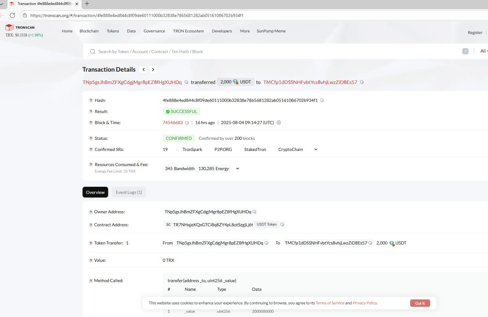
Task: Dismiss cookie notice with Got It
Action: pos(420,303)
